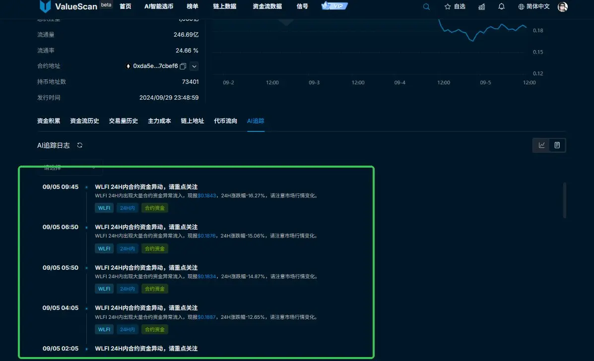The image size is (594, 361).
Task: Click the VIP badge
Action: tap(334, 5)
